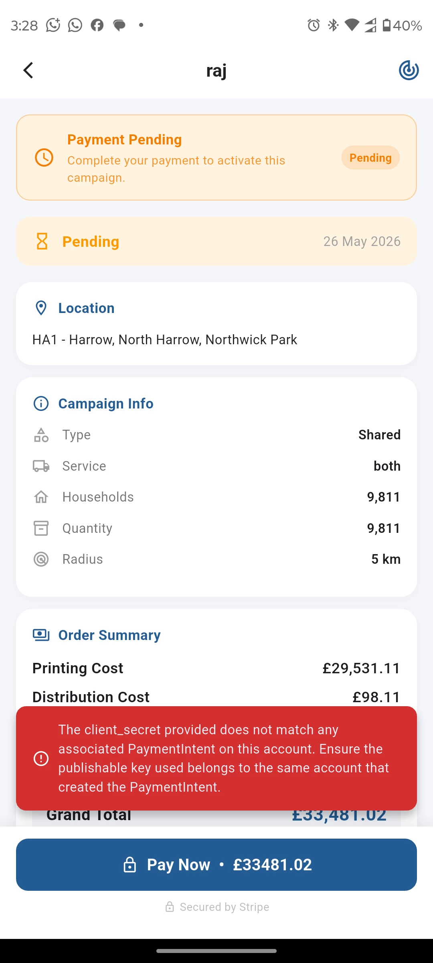The image size is (433, 963).
Task: Tap the Location pin icon
Action: pos(41,308)
